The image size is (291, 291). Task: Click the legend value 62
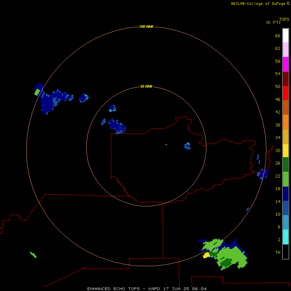click(278, 48)
